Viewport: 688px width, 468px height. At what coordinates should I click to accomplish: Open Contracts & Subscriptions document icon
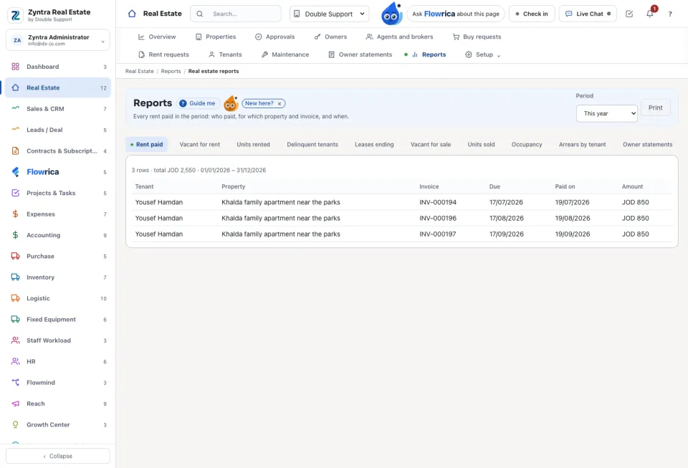coord(15,151)
